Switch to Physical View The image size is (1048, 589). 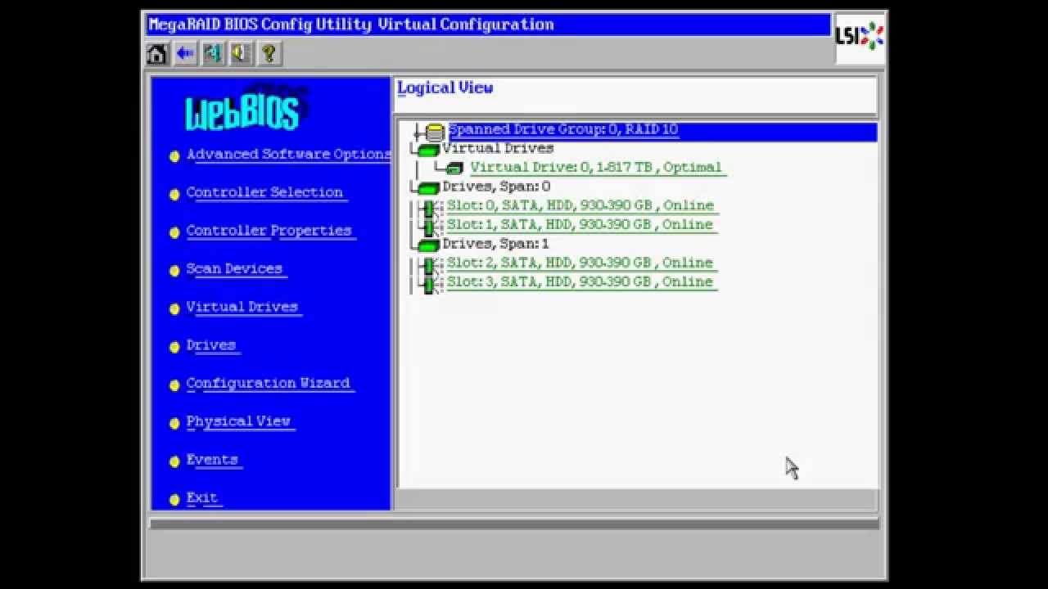pyautogui.click(x=239, y=421)
